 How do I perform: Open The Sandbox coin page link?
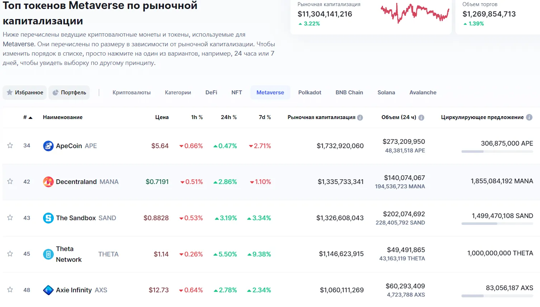pos(86,218)
